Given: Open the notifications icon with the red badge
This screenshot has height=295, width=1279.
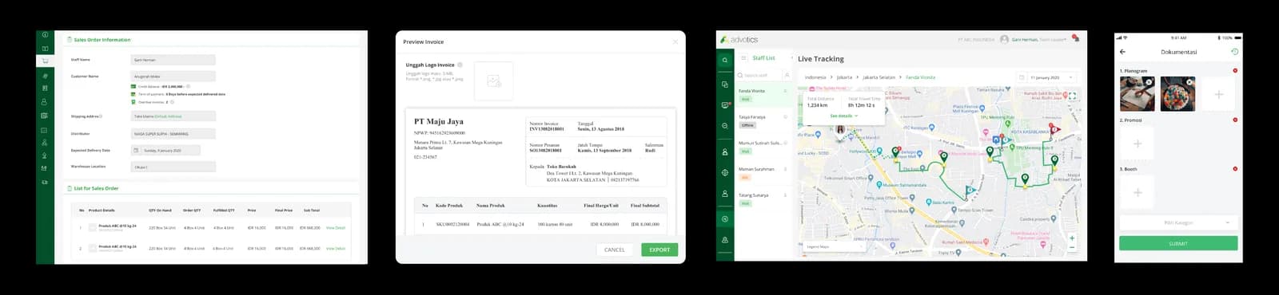Looking at the screenshot, I should pyautogui.click(x=1075, y=38).
